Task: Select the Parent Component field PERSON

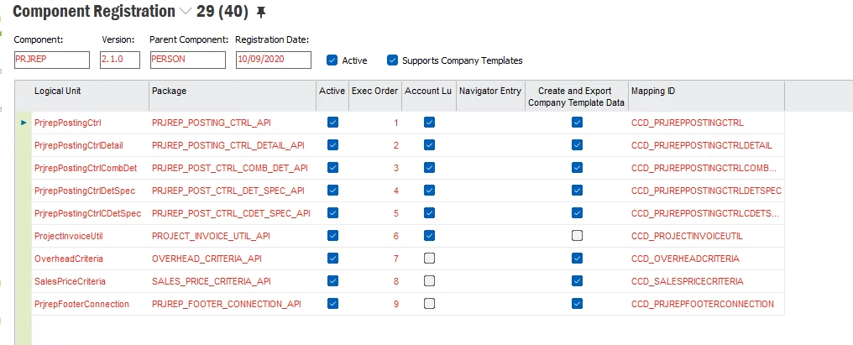Action: (x=187, y=60)
